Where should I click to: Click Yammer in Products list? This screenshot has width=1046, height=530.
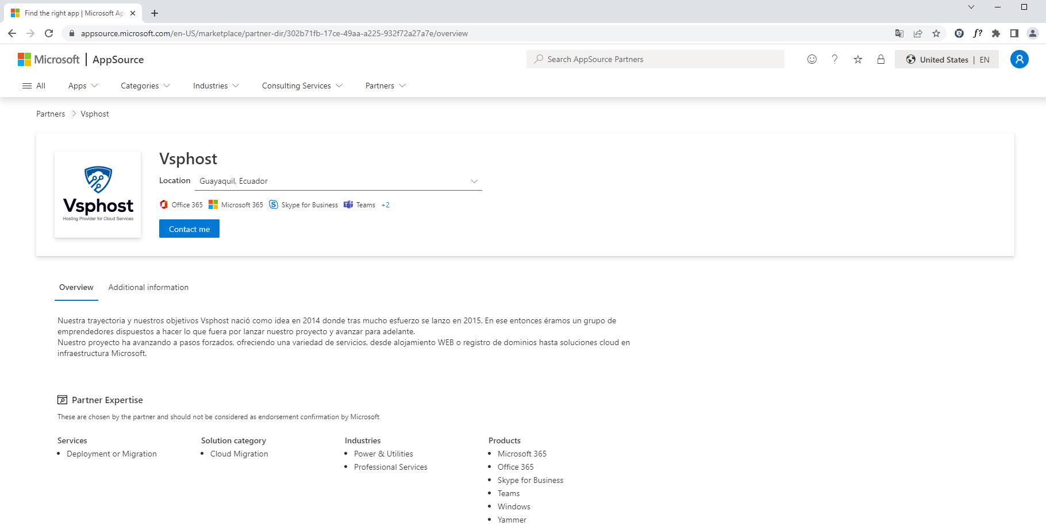pos(512,520)
